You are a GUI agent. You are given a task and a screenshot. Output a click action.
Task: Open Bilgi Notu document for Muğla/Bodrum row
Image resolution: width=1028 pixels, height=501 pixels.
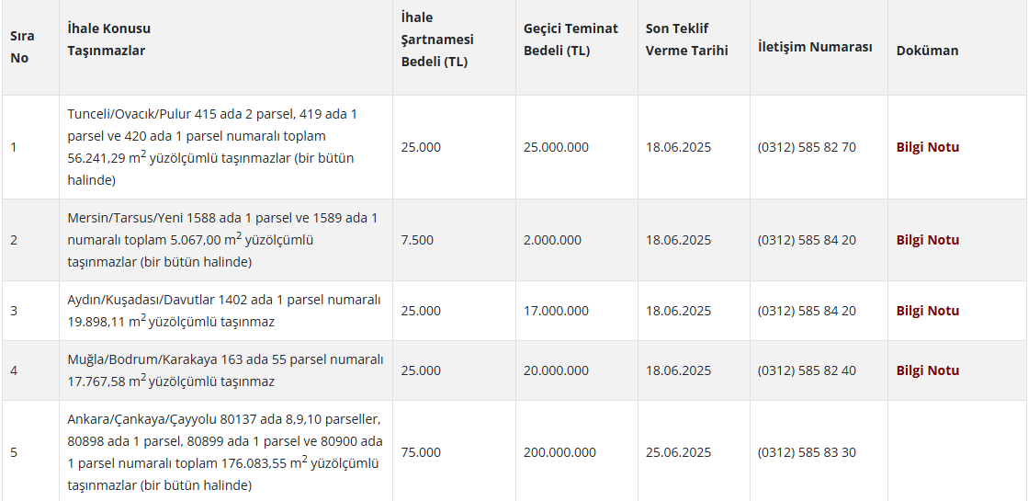click(927, 370)
